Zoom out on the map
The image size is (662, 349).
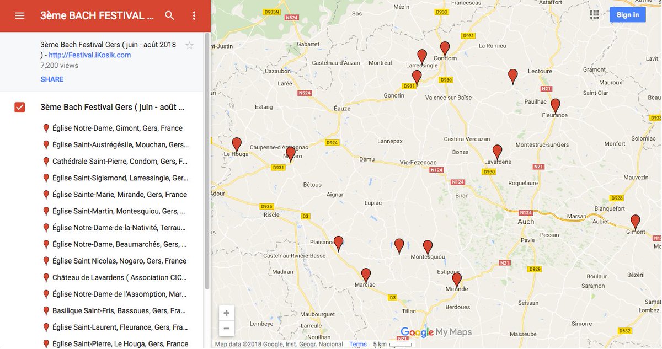226,329
